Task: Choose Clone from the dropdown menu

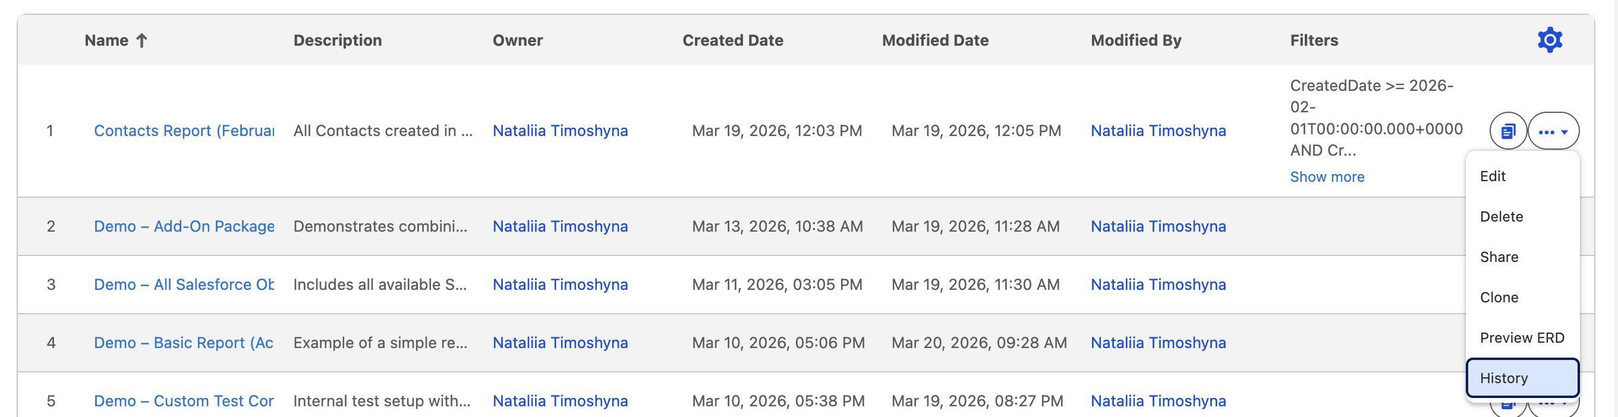Action: click(x=1499, y=297)
